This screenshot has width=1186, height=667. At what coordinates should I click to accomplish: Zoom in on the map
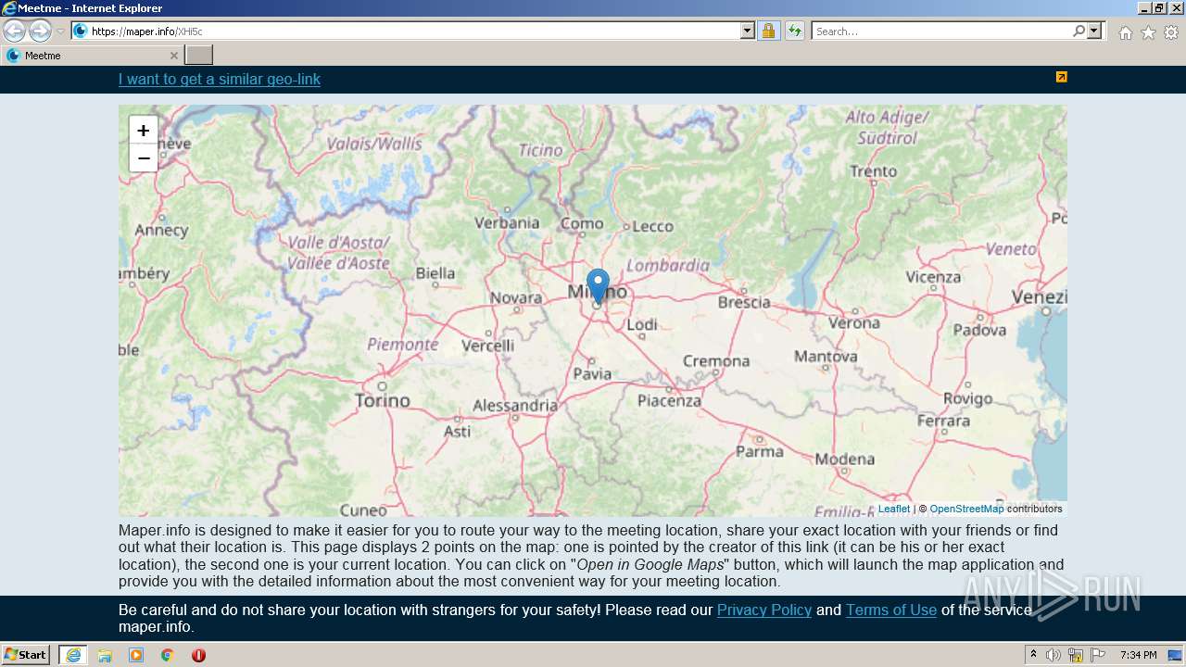pyautogui.click(x=144, y=131)
